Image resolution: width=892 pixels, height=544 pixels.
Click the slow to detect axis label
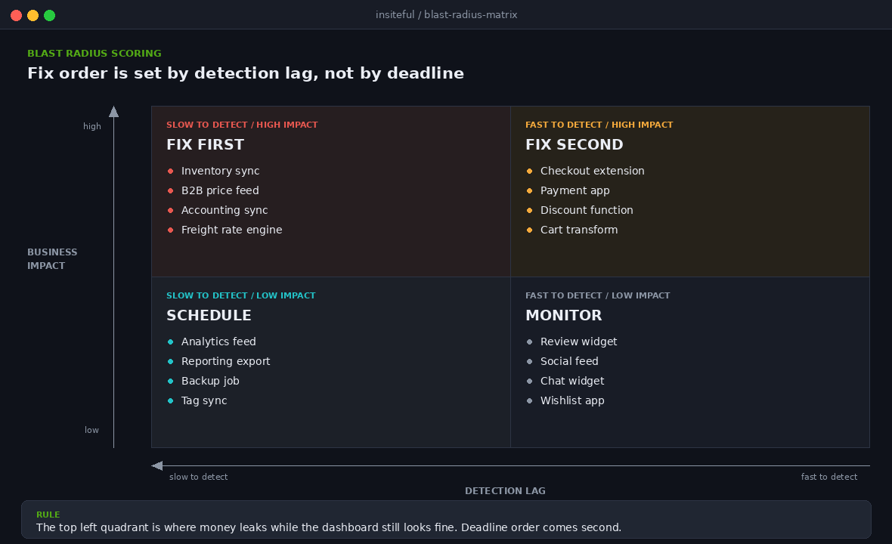coord(198,476)
